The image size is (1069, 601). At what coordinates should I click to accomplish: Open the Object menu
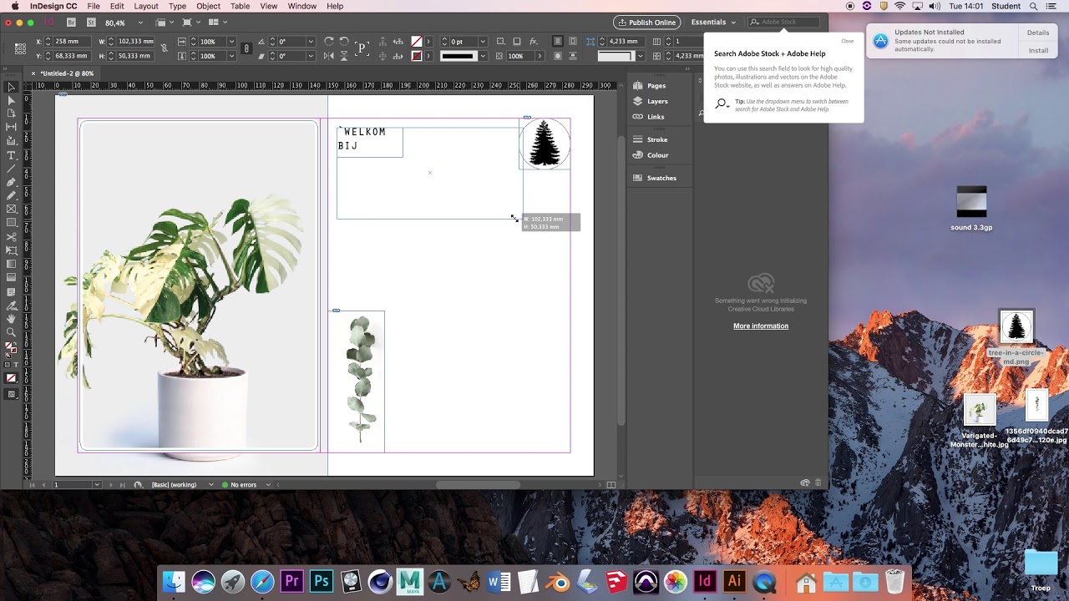pos(208,6)
